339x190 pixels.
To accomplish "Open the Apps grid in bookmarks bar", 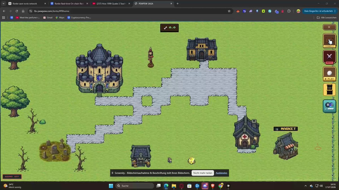I will point(3,17).
